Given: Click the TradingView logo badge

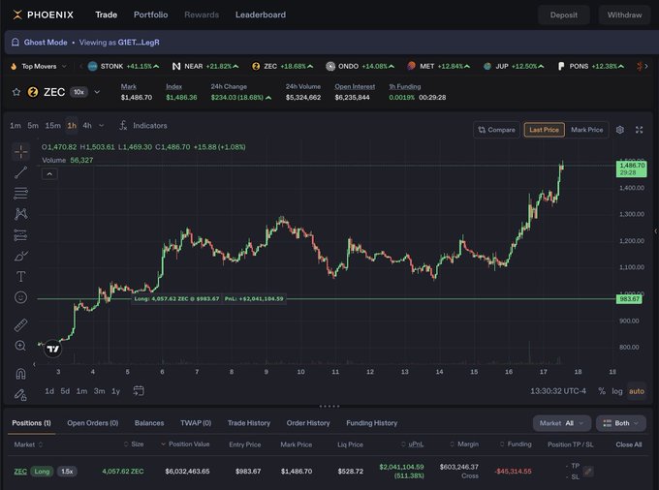Looking at the screenshot, I should 53,349.
